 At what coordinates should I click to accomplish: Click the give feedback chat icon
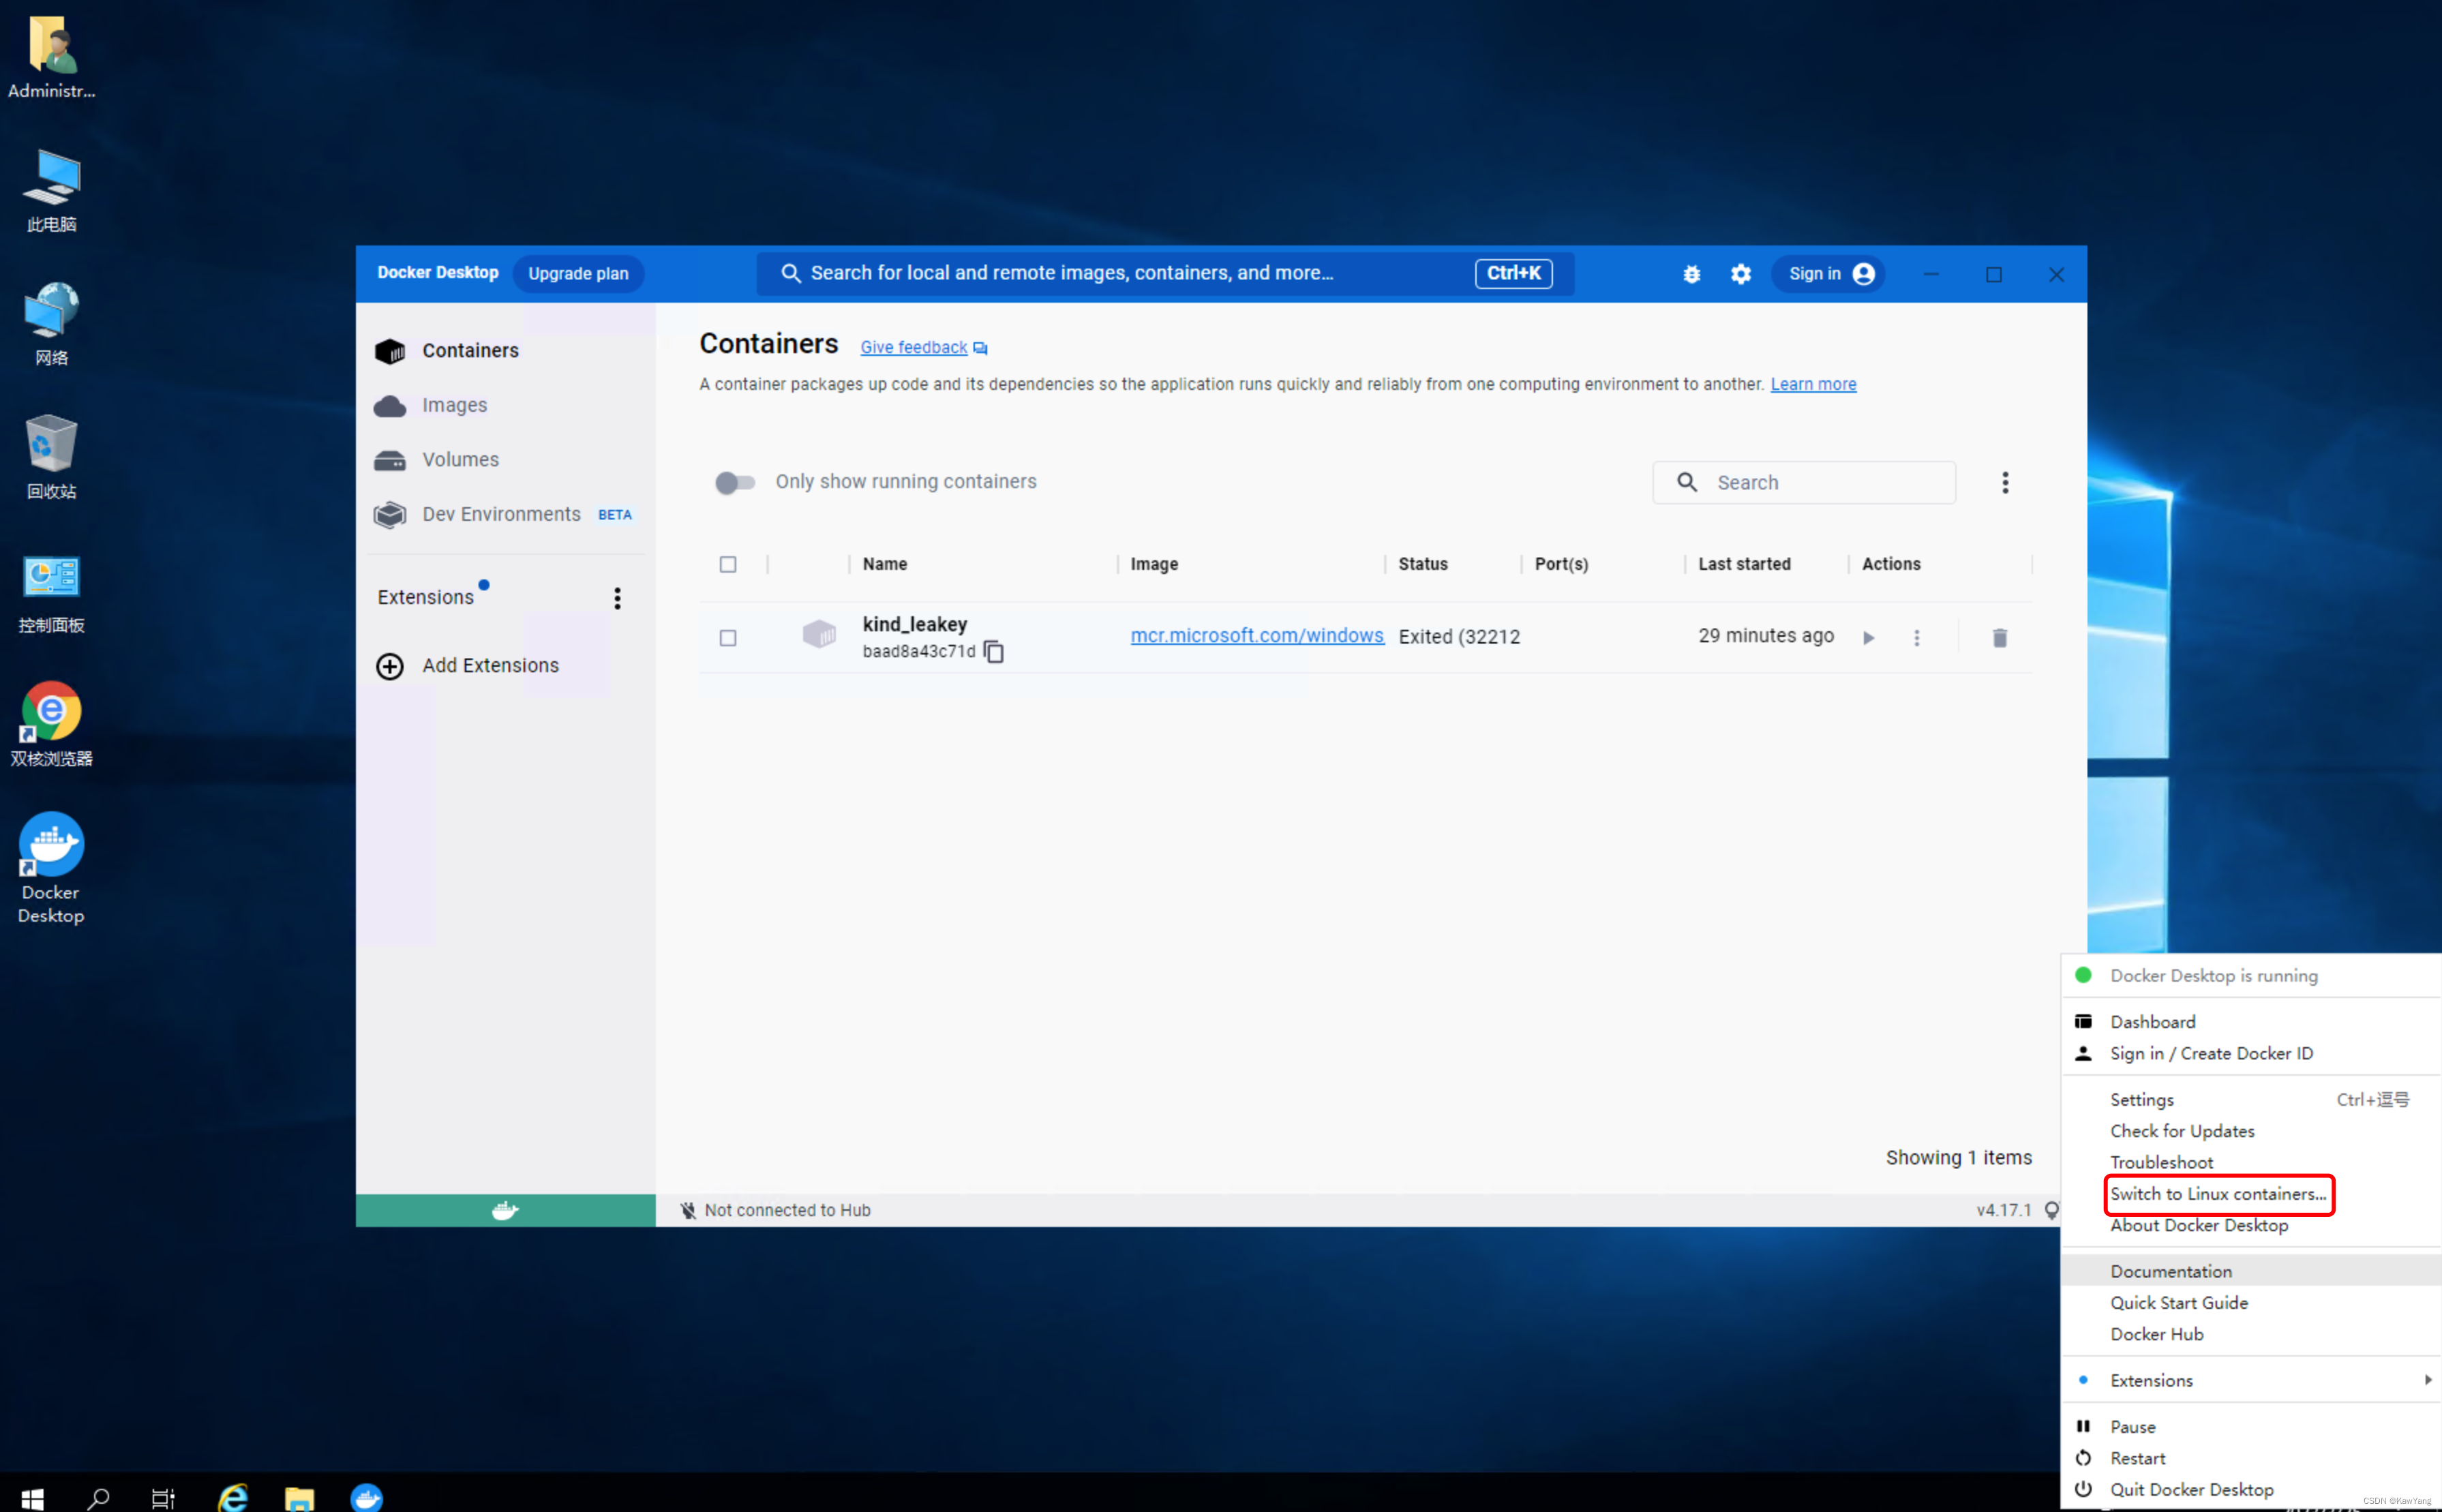pyautogui.click(x=980, y=348)
